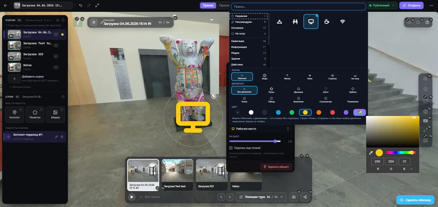Select the two-people meeting icon

pyautogui.click(x=295, y=21)
